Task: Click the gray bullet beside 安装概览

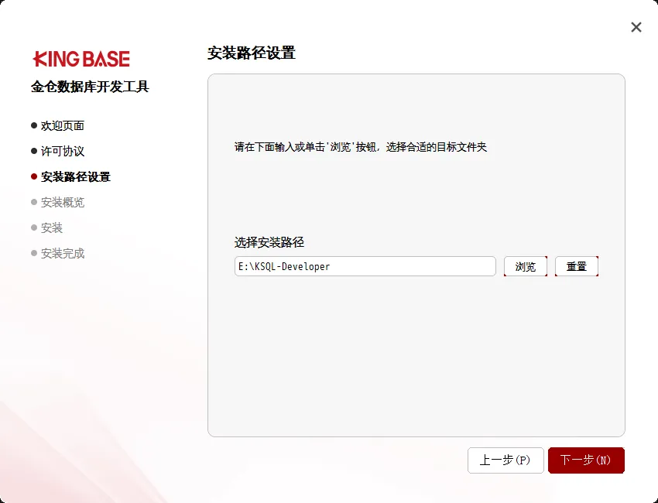Action: [x=33, y=202]
